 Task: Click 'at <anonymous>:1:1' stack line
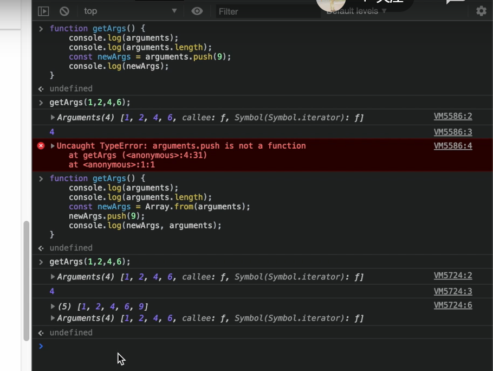[x=112, y=164]
